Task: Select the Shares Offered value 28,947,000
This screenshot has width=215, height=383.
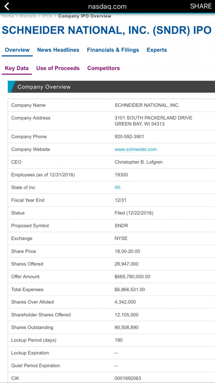Action: click(x=126, y=264)
